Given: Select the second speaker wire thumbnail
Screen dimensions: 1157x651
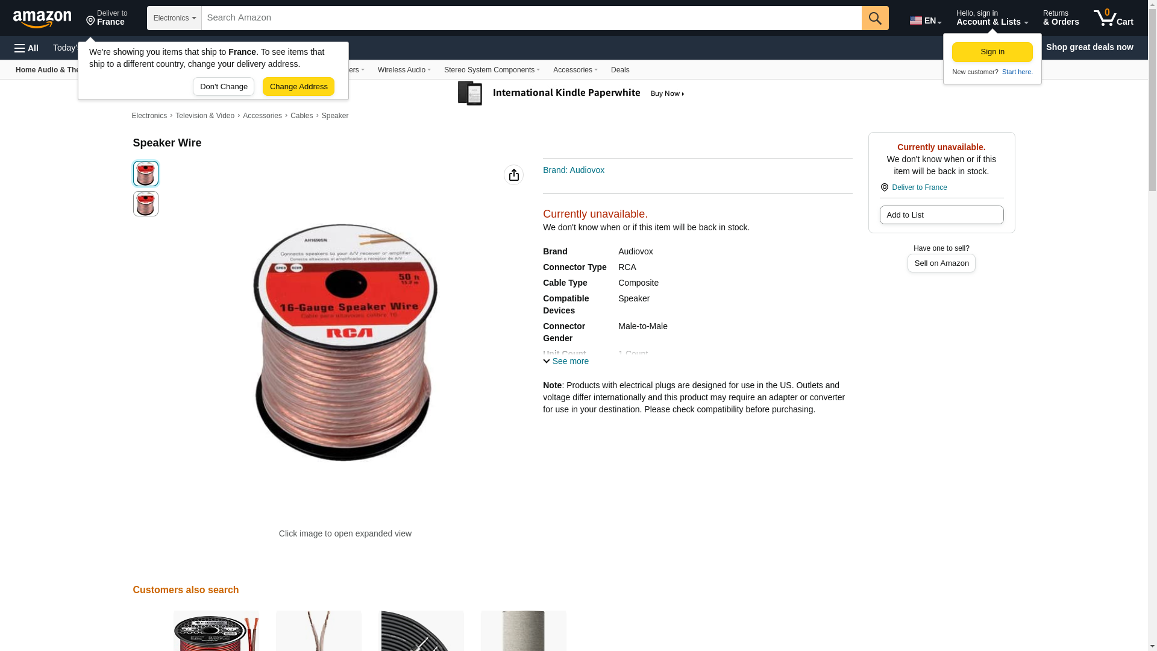Looking at the screenshot, I should coord(145,204).
